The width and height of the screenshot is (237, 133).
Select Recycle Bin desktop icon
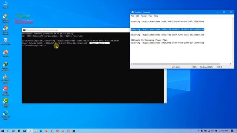[6, 41]
